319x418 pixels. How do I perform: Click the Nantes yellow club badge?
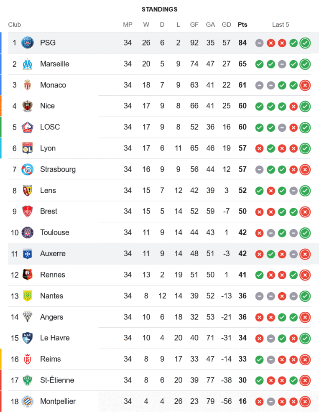click(28, 296)
